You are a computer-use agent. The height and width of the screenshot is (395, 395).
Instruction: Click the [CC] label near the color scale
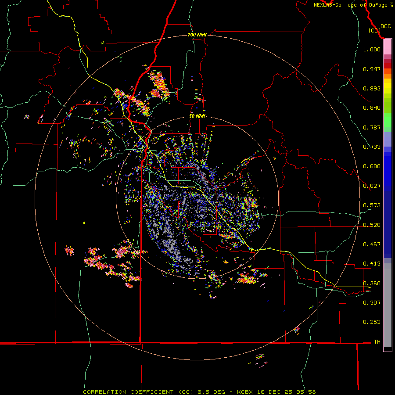[x=374, y=30]
